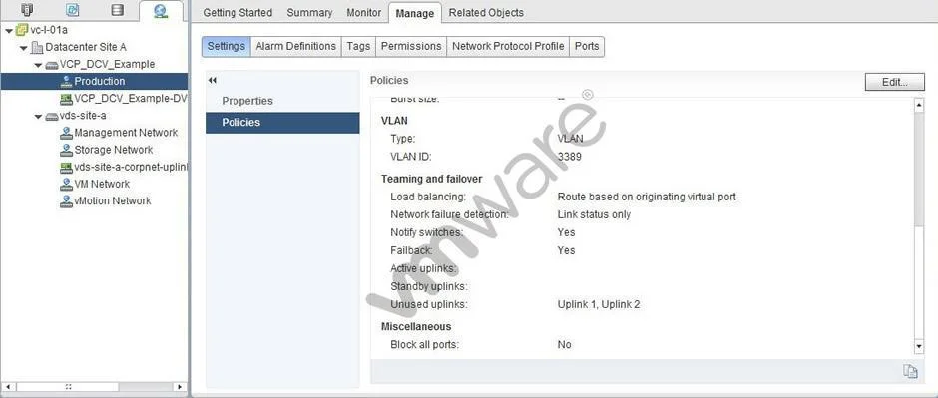The height and width of the screenshot is (398, 938).
Task: Click the copy to clipboard icon
Action: pos(910,371)
